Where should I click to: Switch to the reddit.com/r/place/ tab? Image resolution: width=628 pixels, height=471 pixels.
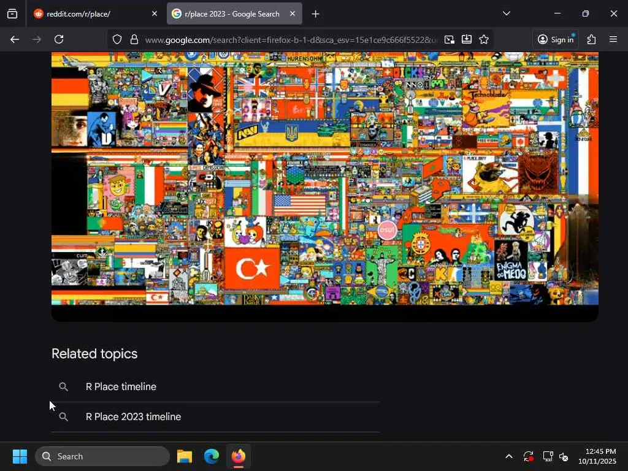pyautogui.click(x=95, y=13)
